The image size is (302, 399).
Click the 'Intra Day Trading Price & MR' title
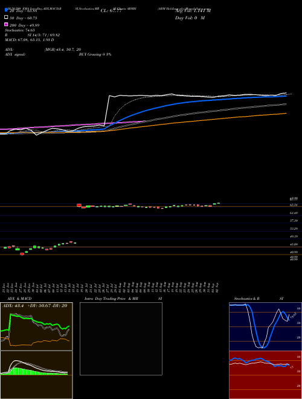pyautogui.click(x=111, y=299)
